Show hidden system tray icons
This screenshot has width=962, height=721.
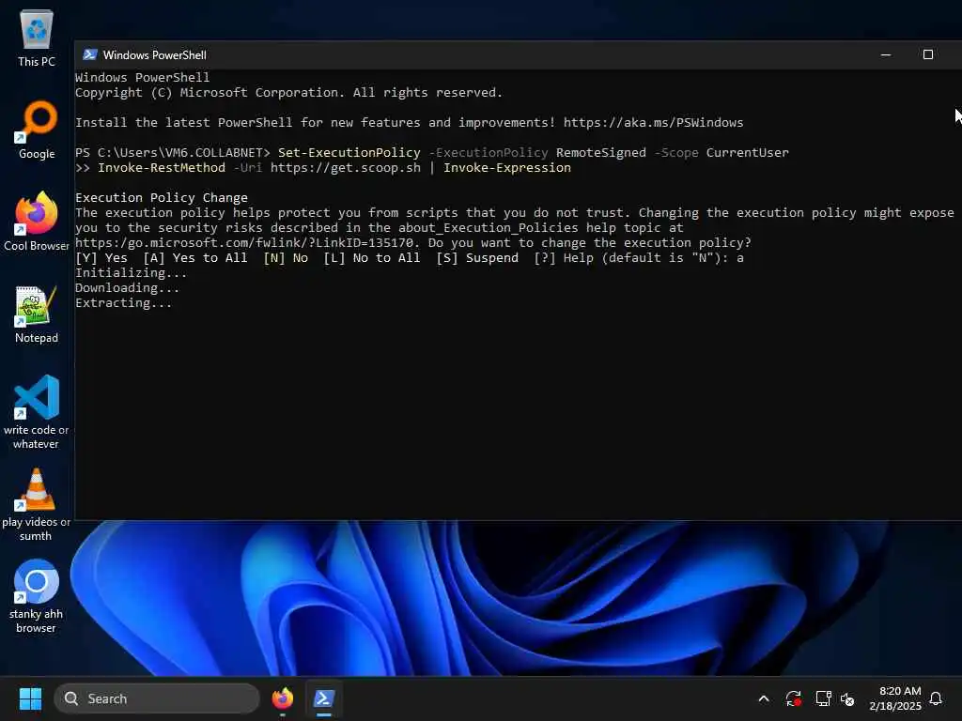click(x=764, y=698)
